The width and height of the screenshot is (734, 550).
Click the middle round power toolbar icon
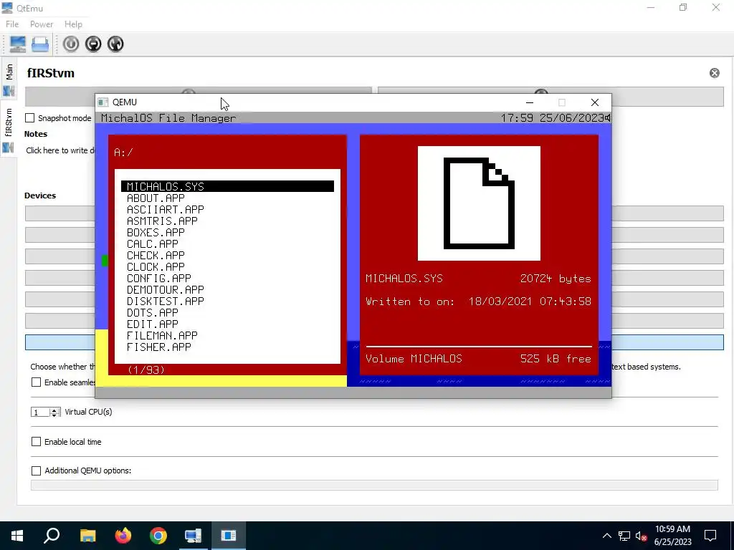(93, 44)
